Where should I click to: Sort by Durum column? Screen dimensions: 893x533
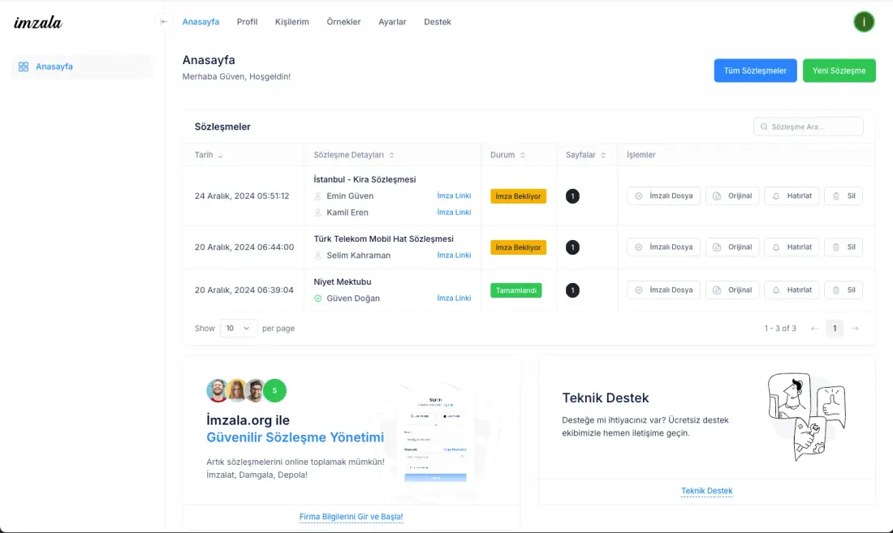point(508,155)
